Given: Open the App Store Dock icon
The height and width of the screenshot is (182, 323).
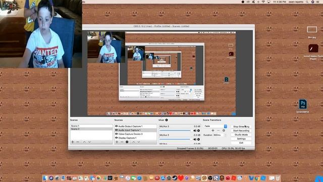Looking at the screenshot, I should click(163, 178).
